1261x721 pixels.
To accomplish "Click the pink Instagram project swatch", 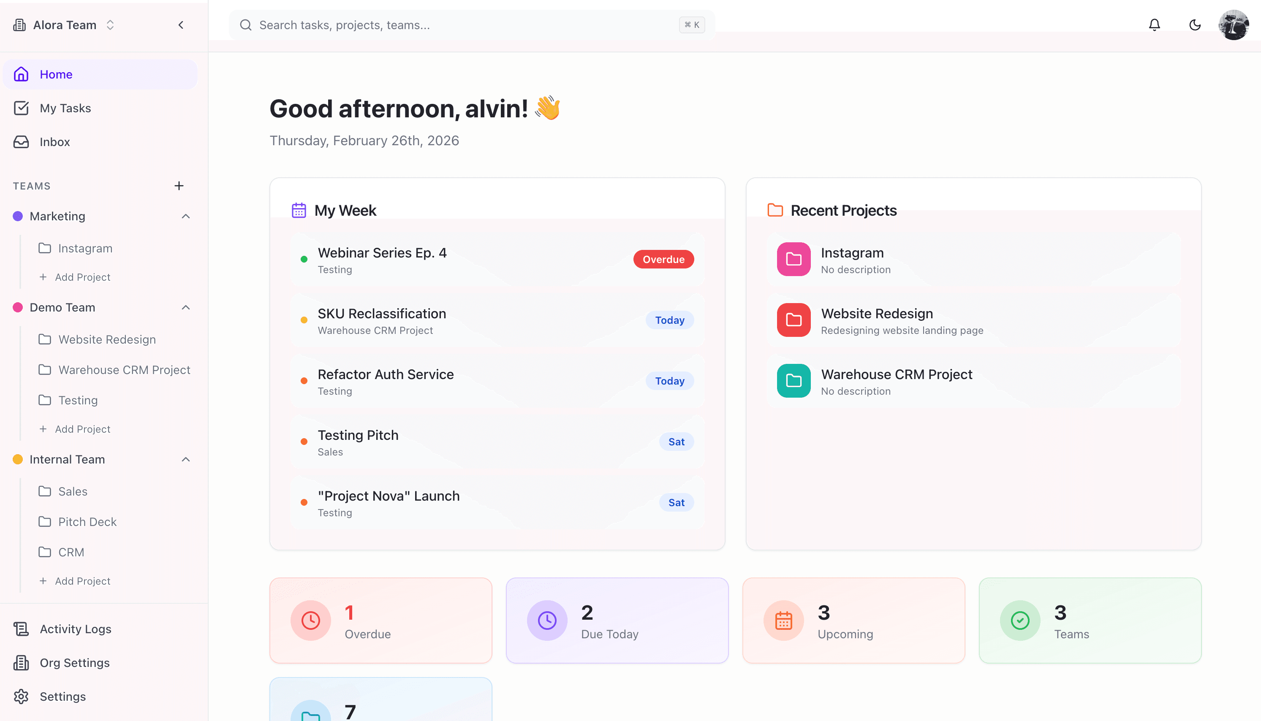I will click(x=793, y=259).
